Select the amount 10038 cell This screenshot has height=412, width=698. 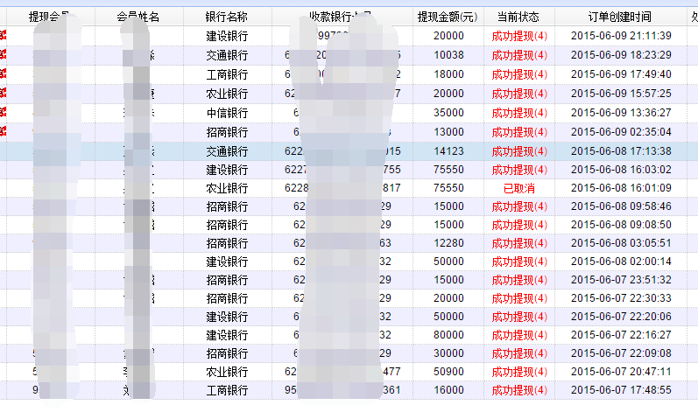(x=448, y=55)
